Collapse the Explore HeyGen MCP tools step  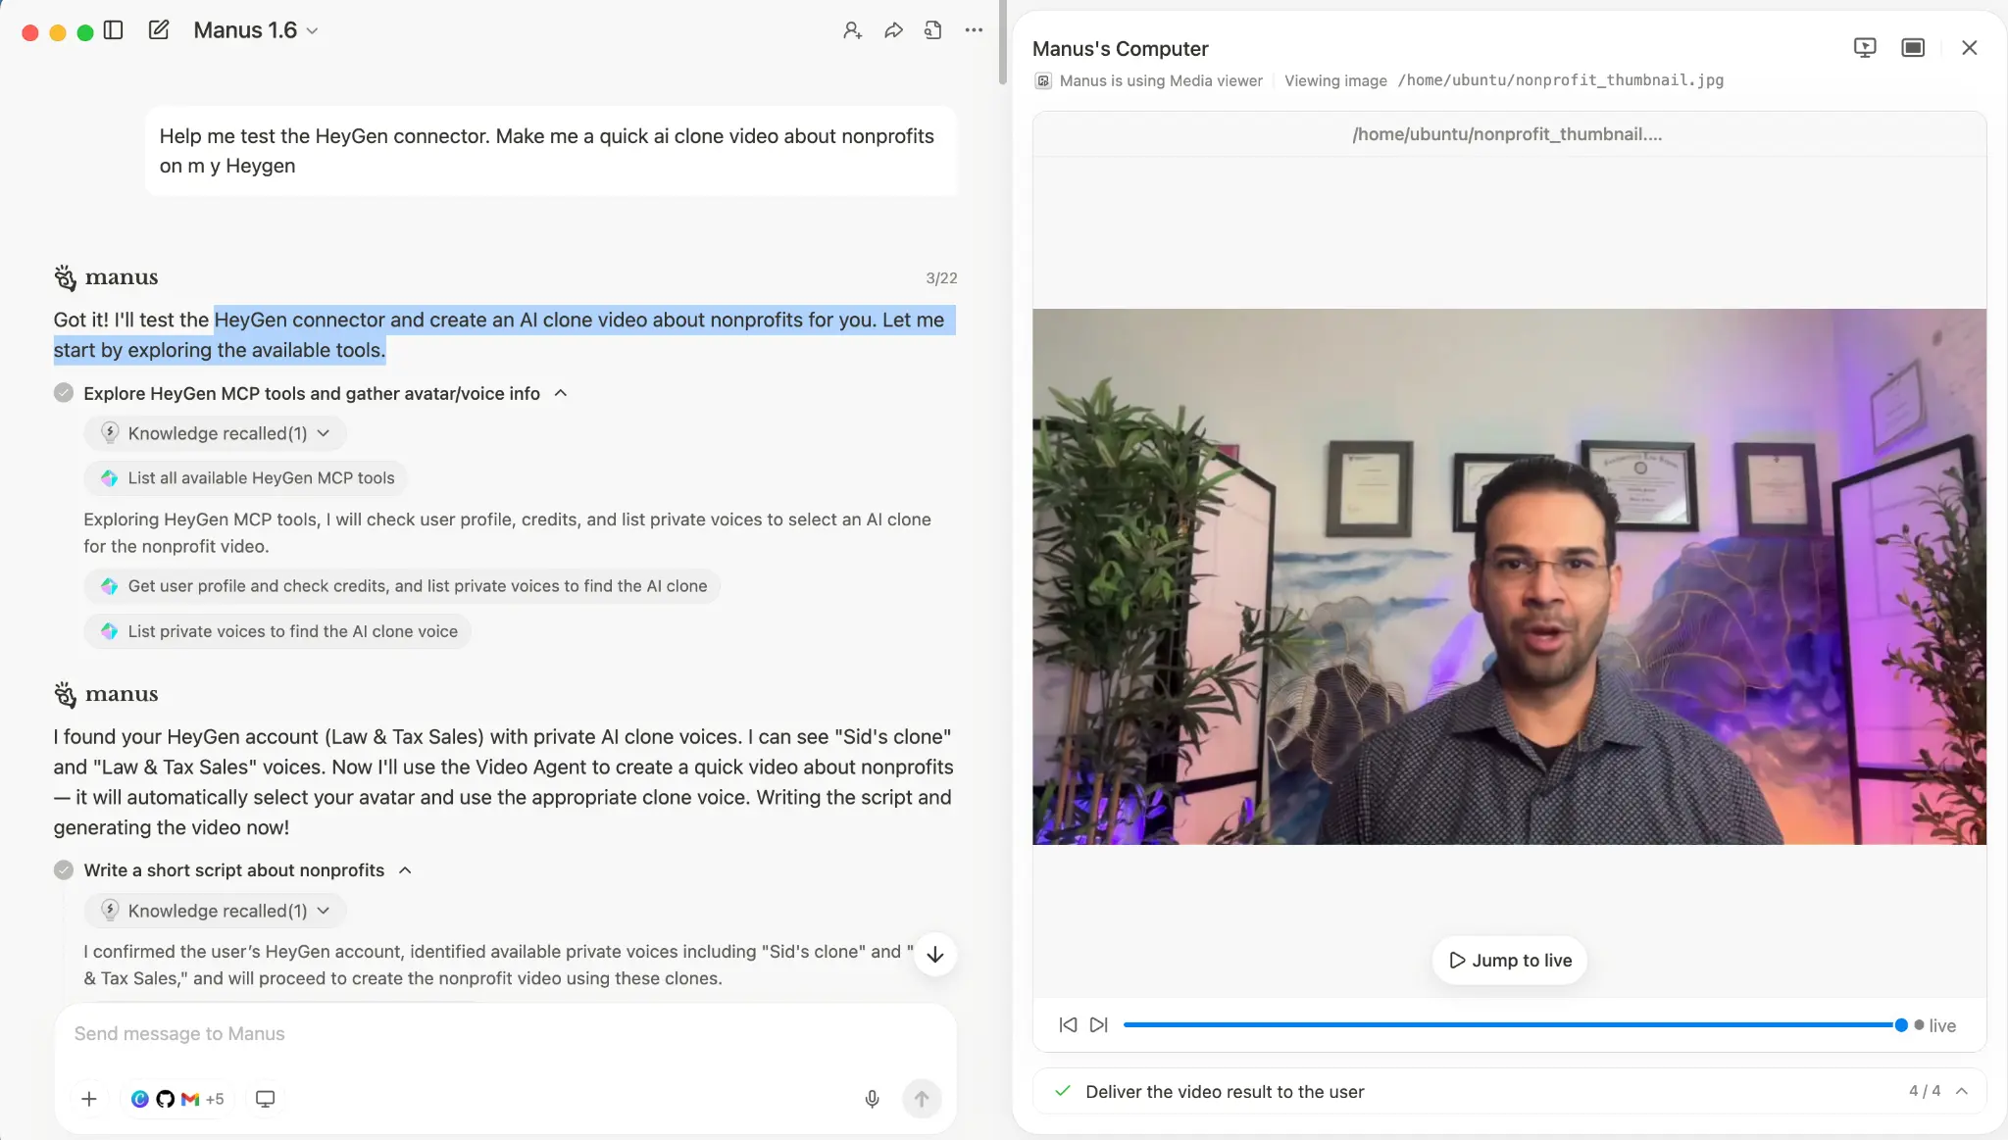[x=561, y=393]
